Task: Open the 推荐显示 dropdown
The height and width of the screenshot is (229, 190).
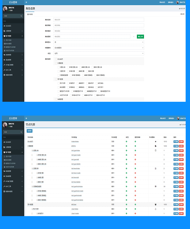Action: [99, 42]
